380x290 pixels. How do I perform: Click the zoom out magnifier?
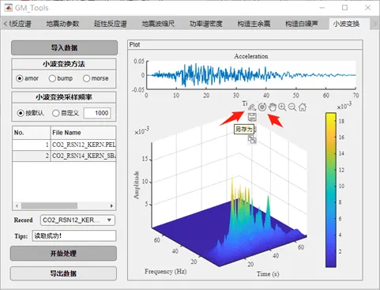[292, 107]
